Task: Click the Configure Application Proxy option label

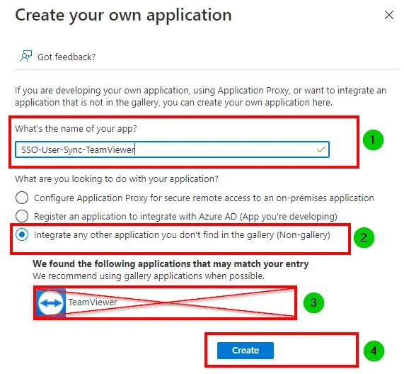Action: pos(204,198)
